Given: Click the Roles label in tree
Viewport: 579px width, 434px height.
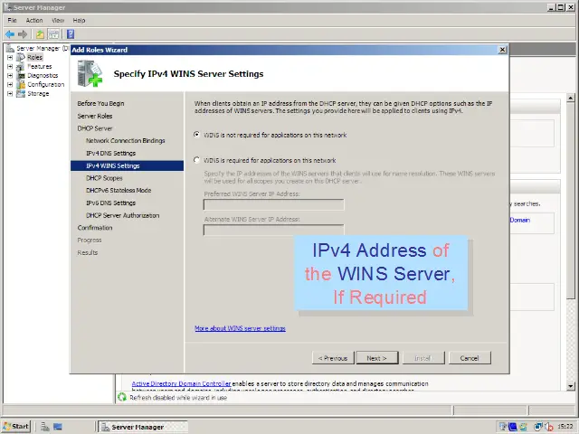Looking at the screenshot, I should 34,57.
